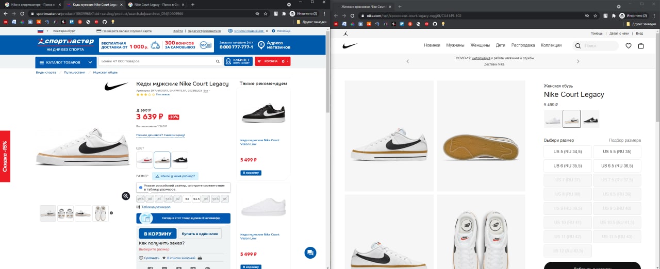This screenshot has height=269, width=660.
Task: Click the print icon near wishlist
Action: [200, 258]
